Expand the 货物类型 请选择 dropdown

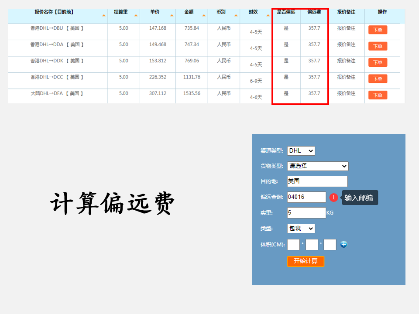(317, 166)
